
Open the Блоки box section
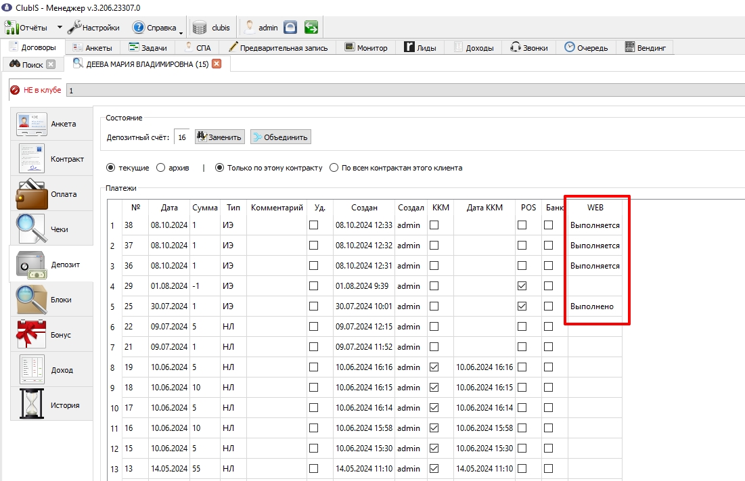51,299
